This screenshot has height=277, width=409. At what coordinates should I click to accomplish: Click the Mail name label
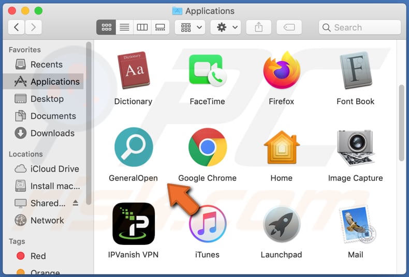(x=356, y=255)
